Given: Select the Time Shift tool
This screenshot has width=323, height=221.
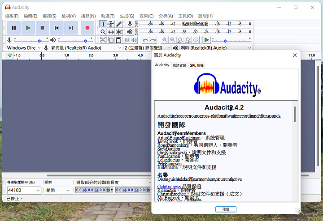Looking at the screenshot, I should click(x=111, y=32).
